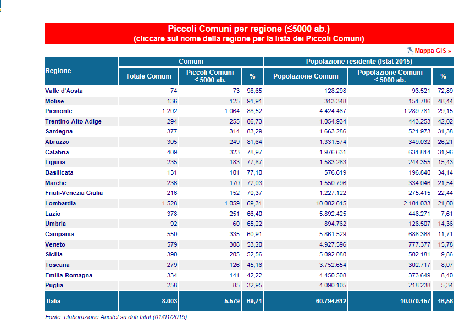Click the Fonte: elaborazione Ancitel footnote
The width and height of the screenshot is (476, 329).
pos(116,317)
